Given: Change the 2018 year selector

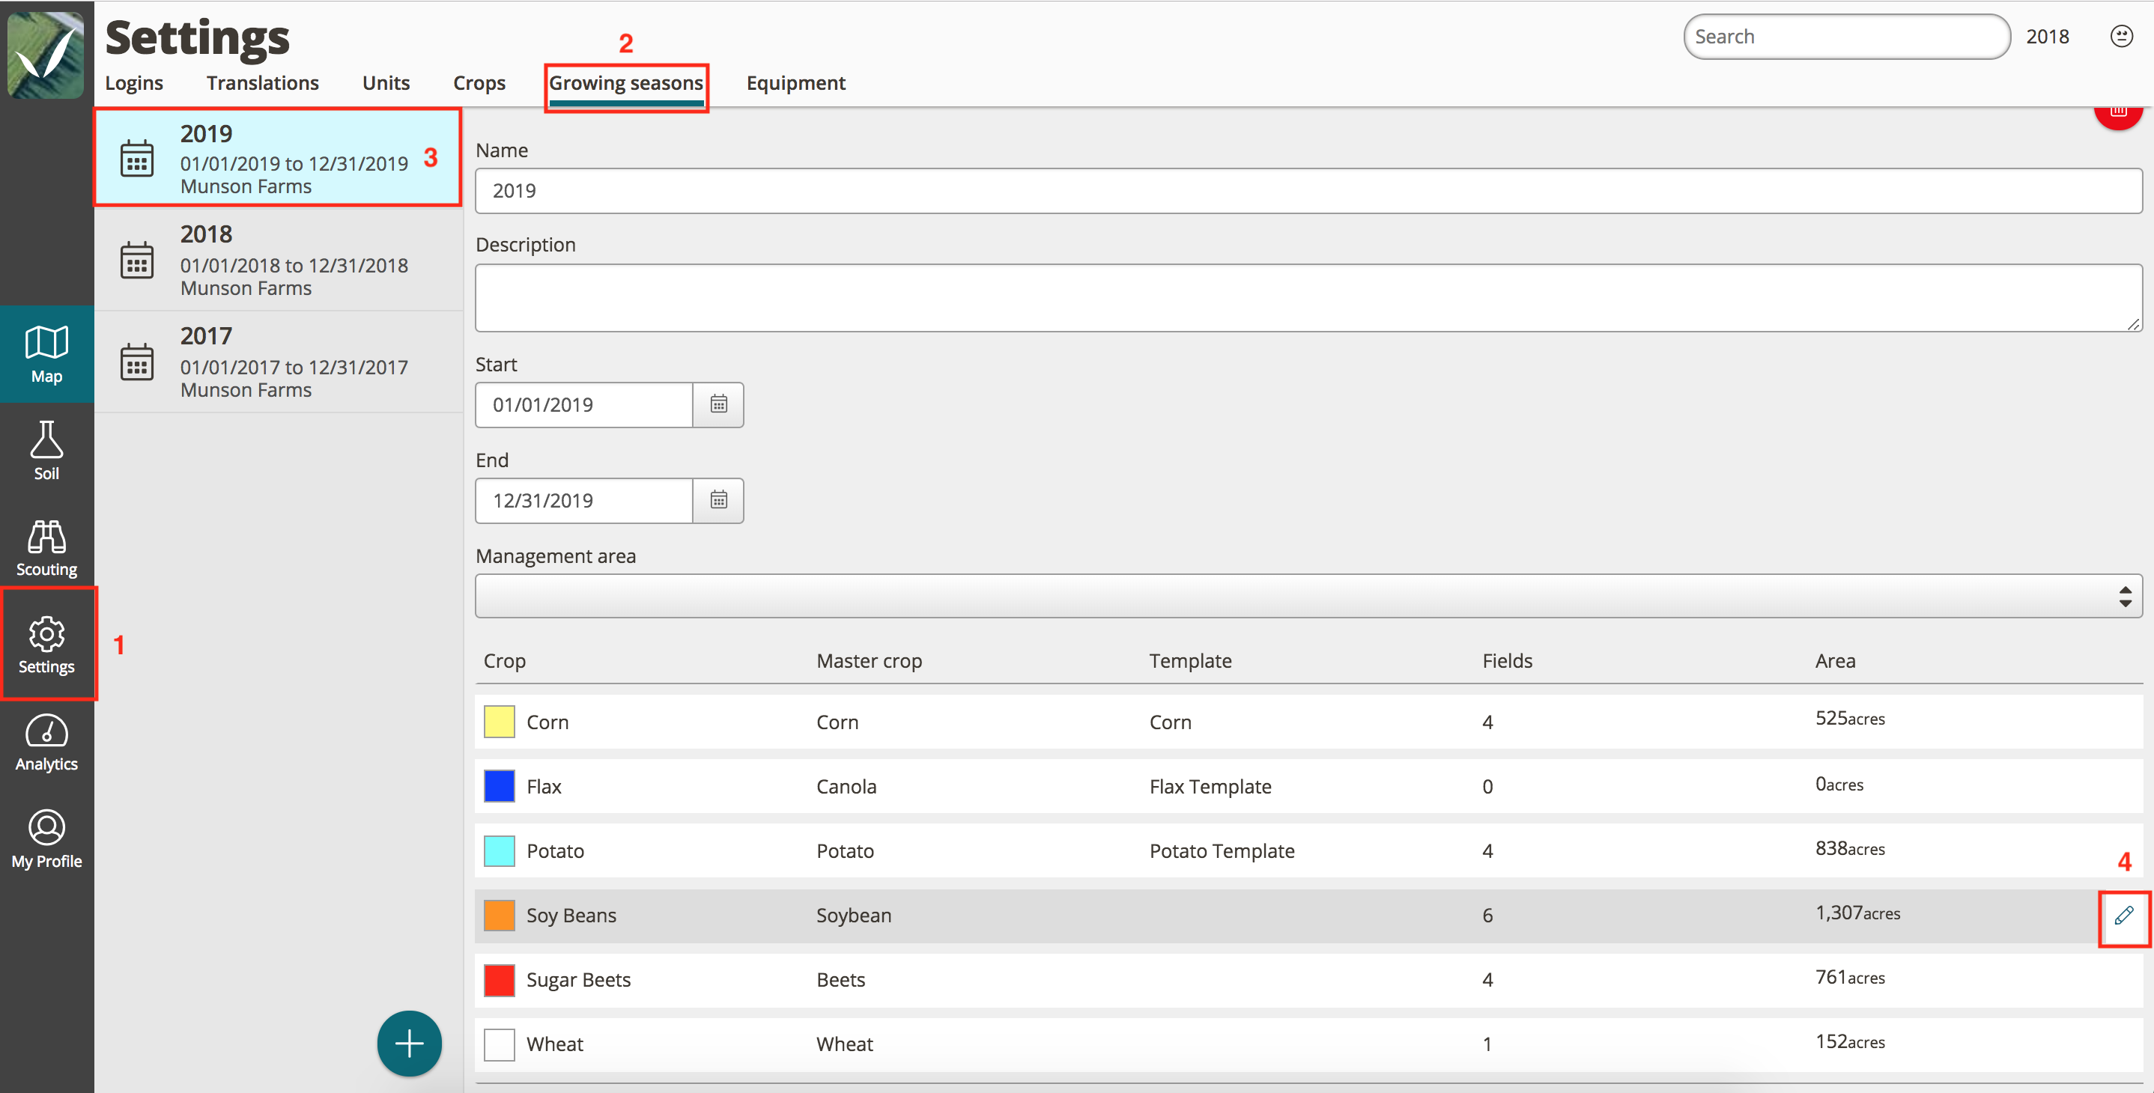Looking at the screenshot, I should [2047, 37].
